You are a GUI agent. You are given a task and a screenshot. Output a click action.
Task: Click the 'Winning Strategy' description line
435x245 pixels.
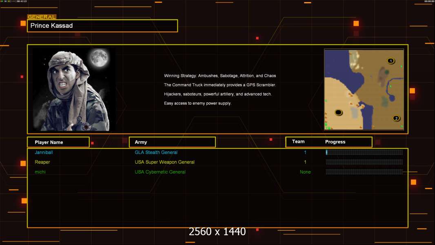tap(220, 76)
